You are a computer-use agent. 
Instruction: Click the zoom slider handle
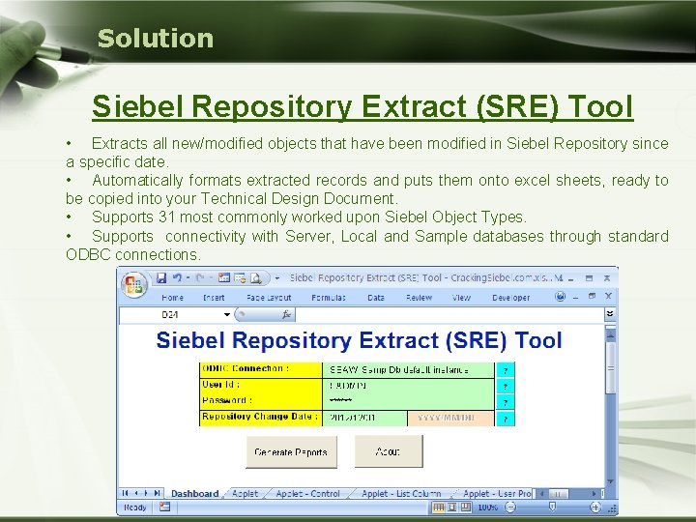[552, 507]
